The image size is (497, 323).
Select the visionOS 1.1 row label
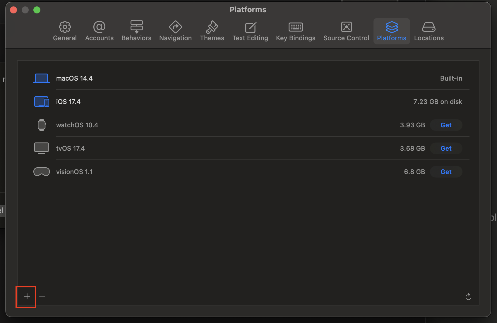point(74,172)
